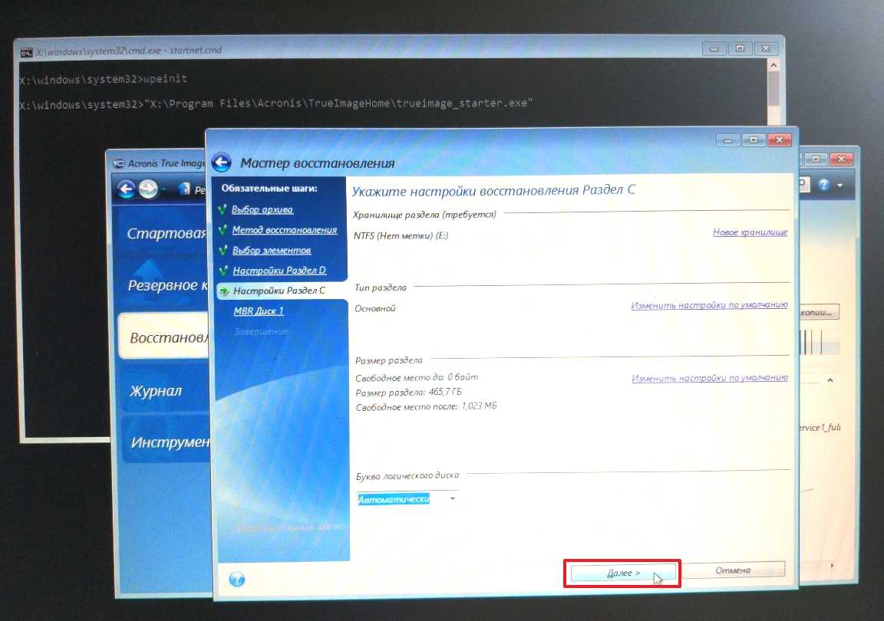Open the help icon's dropdown arrow in Acronis window
This screenshot has height=621, width=884.
pos(840,185)
